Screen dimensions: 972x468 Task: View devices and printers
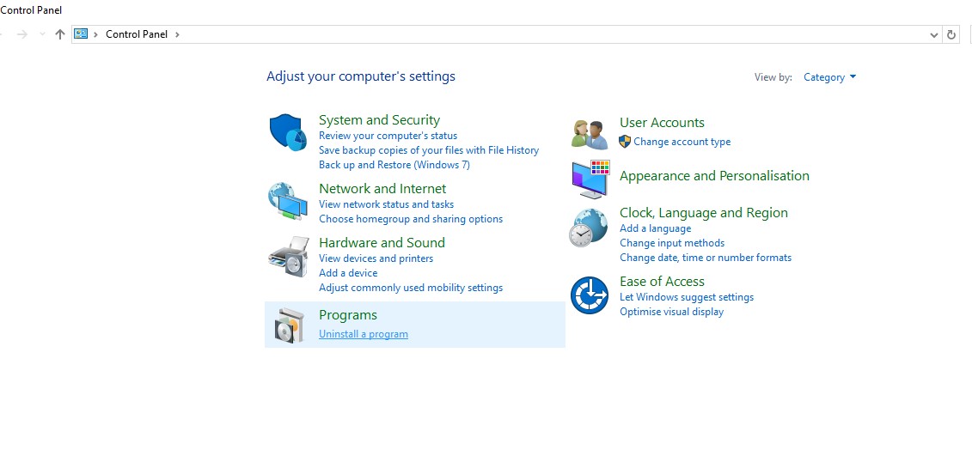(x=376, y=258)
